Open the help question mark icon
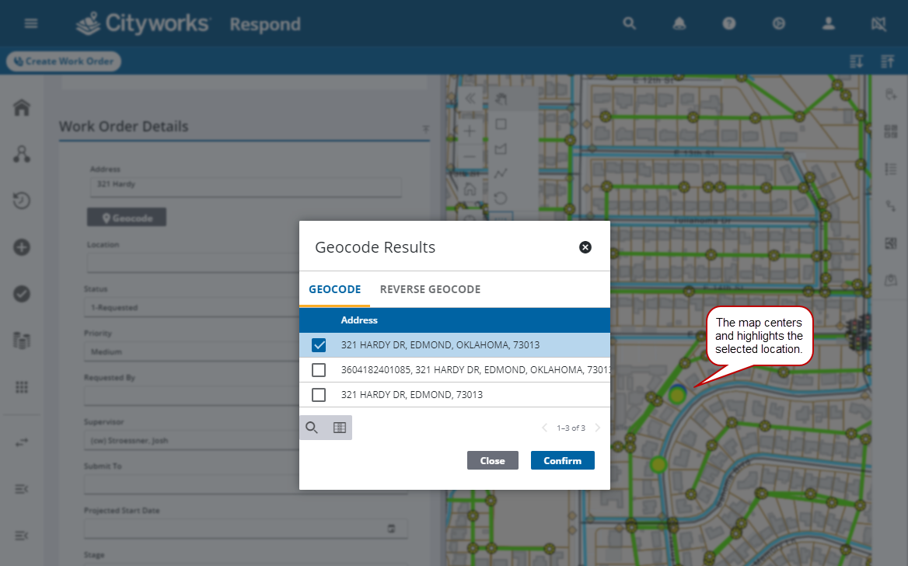The image size is (908, 566). [x=728, y=23]
